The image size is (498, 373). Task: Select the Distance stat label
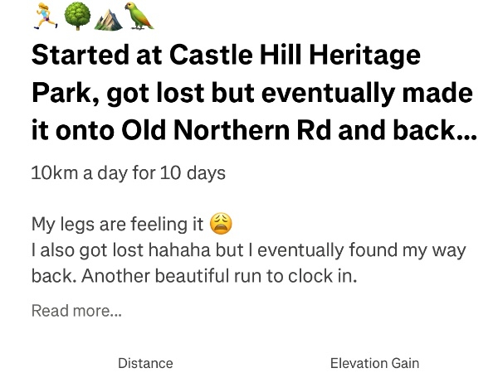(x=145, y=363)
